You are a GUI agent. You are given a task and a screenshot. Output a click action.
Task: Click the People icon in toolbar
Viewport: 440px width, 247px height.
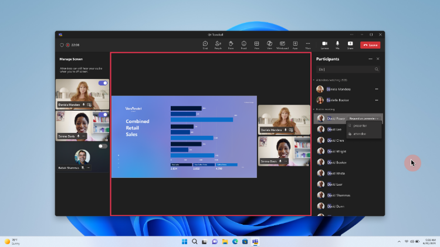218,44
